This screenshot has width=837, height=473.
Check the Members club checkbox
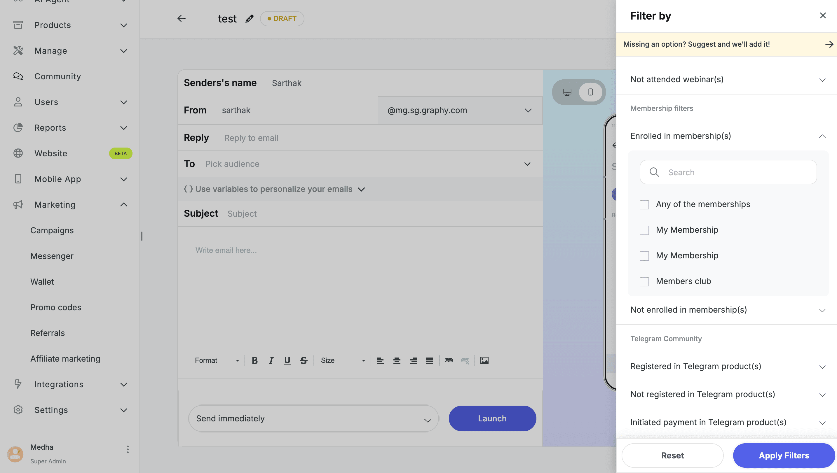[644, 282]
